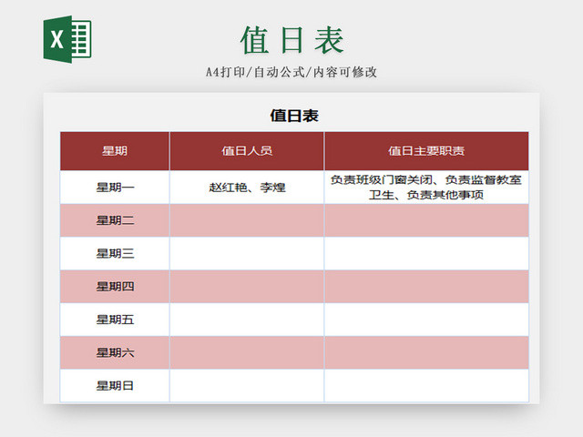This screenshot has height=437, width=583.
Task: Select the 星期六 cell
Action: click(115, 352)
